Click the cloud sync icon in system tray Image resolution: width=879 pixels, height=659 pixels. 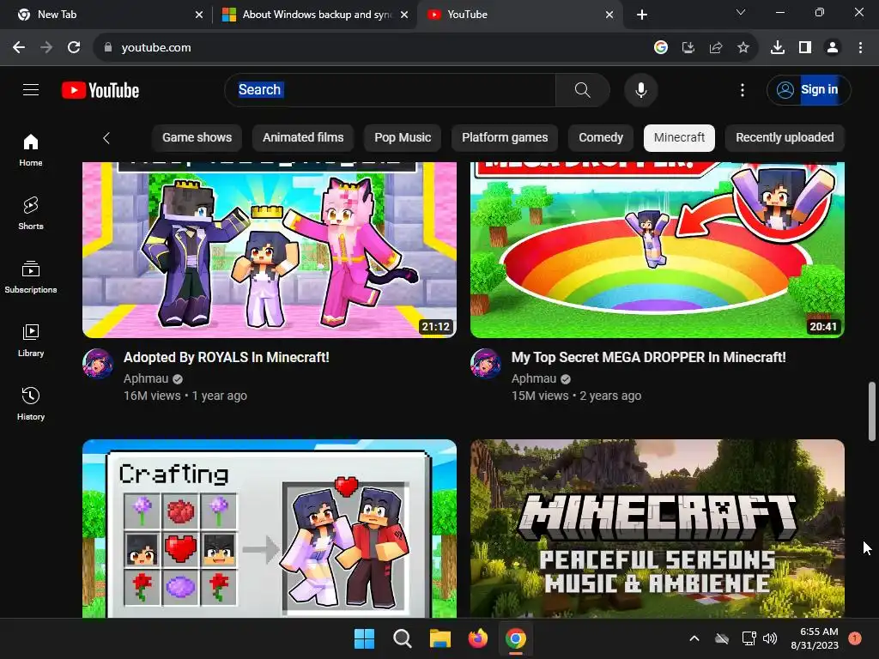(722, 638)
